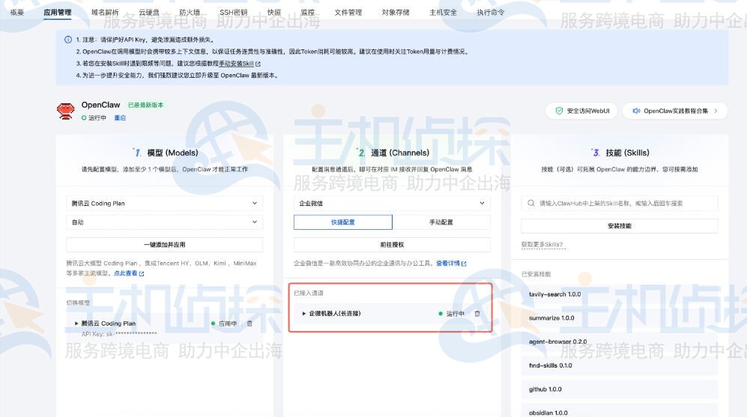This screenshot has height=417, width=747.
Task: Click the search magnifier icon in Skills
Action: pos(530,204)
